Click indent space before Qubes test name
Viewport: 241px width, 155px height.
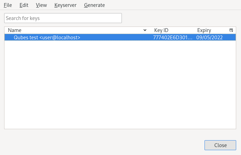point(9,38)
